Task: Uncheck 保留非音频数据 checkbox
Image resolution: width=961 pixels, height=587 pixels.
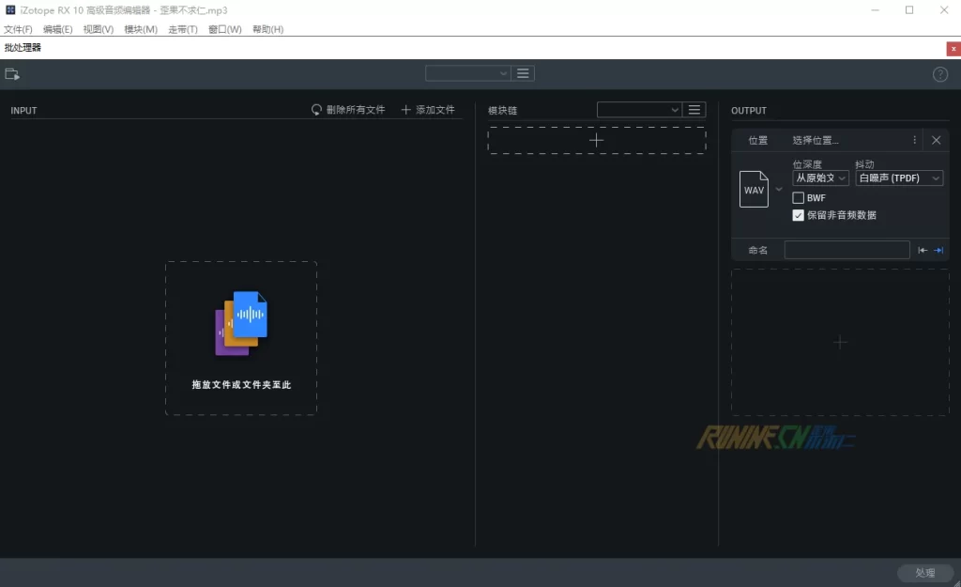Action: (x=799, y=215)
